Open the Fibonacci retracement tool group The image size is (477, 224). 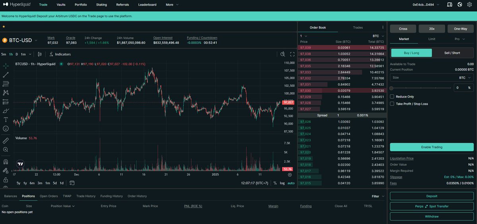[x=6, y=84]
